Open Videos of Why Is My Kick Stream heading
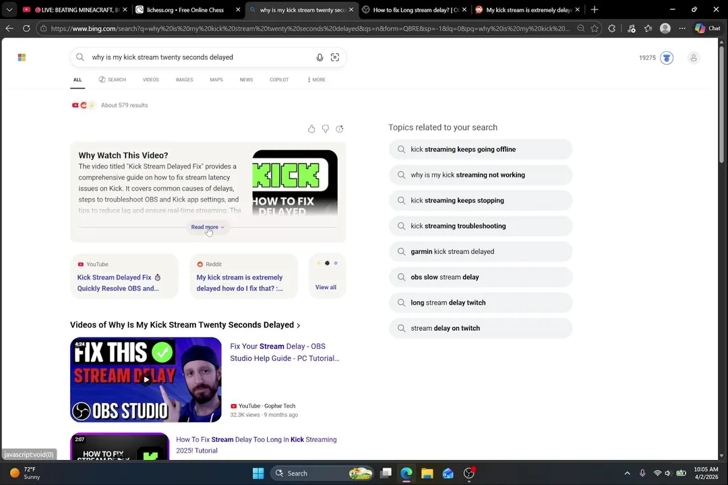This screenshot has height=485, width=728. pyautogui.click(x=185, y=325)
